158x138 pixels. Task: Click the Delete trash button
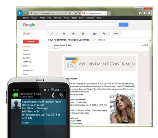[x=83, y=33]
